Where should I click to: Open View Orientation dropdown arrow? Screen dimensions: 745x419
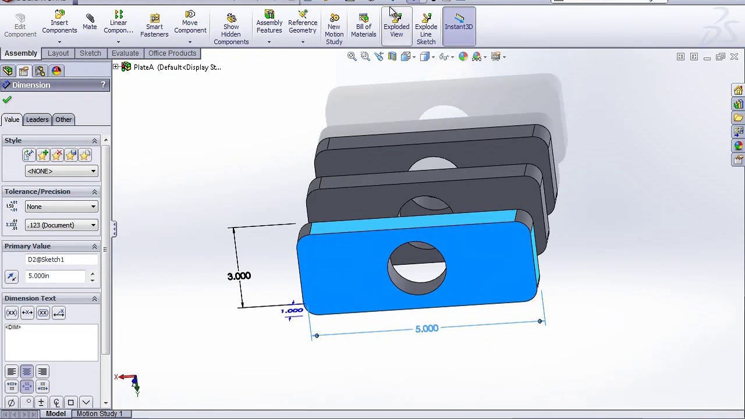tap(413, 57)
